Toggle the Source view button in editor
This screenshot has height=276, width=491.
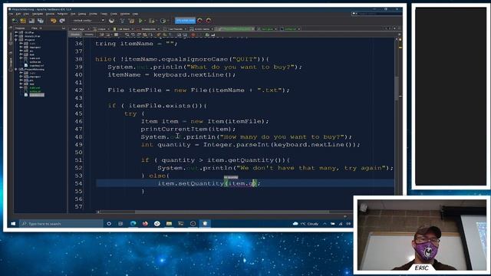pos(75,34)
